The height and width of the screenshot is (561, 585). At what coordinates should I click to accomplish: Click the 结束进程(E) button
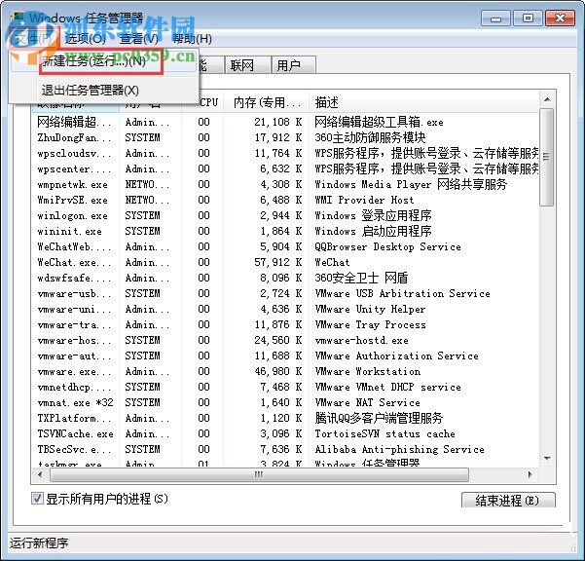(x=508, y=501)
